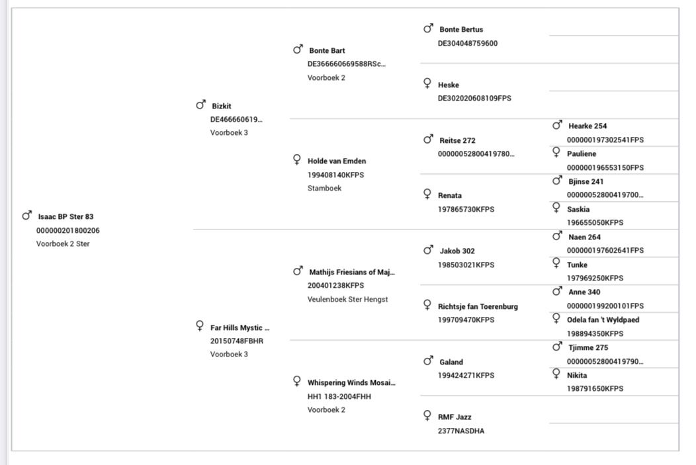The height and width of the screenshot is (465, 696).
Task: Open Heske's pedigree record
Action: point(448,85)
